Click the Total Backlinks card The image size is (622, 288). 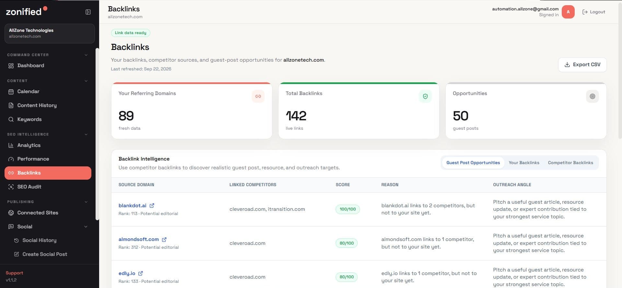(359, 111)
